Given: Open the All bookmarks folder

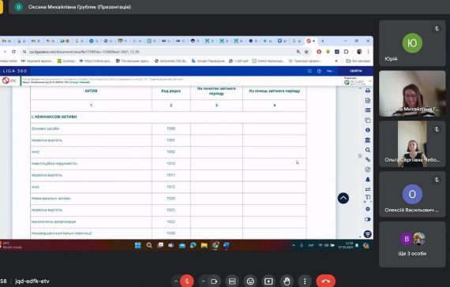Looking at the screenshot, I should [358, 61].
